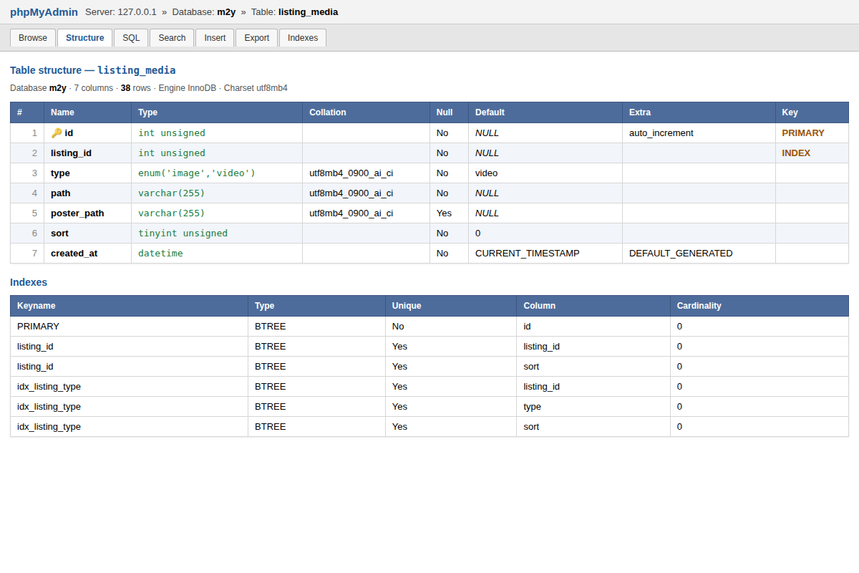Image resolution: width=859 pixels, height=573 pixels.
Task: Select the Export tab
Action: [256, 38]
